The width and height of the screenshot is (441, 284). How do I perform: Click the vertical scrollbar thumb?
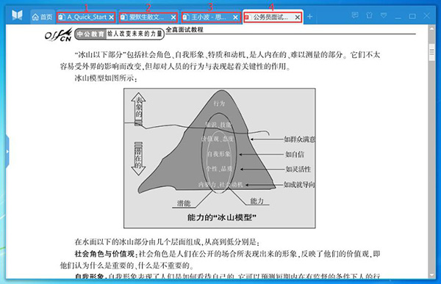[432, 52]
